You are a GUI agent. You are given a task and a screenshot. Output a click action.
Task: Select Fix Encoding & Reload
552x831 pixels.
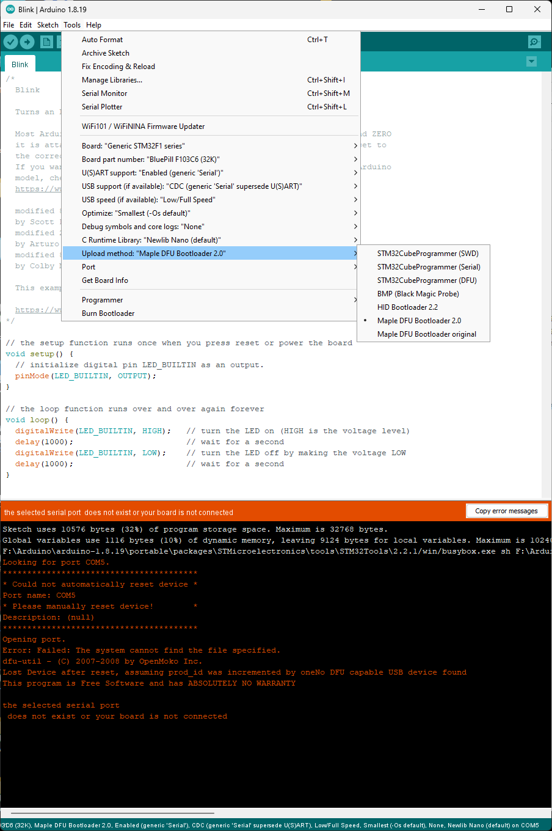coord(211,67)
